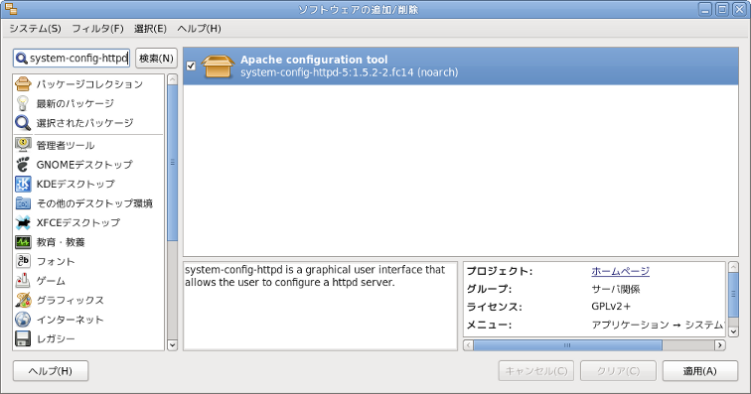Click the package description text
Screen dimensions: 751x394
pyautogui.click(x=315, y=276)
